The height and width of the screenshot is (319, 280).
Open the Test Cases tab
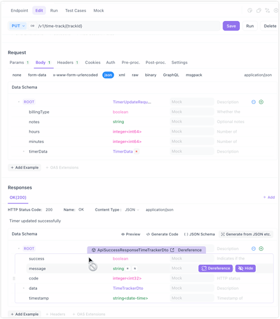[75, 10]
